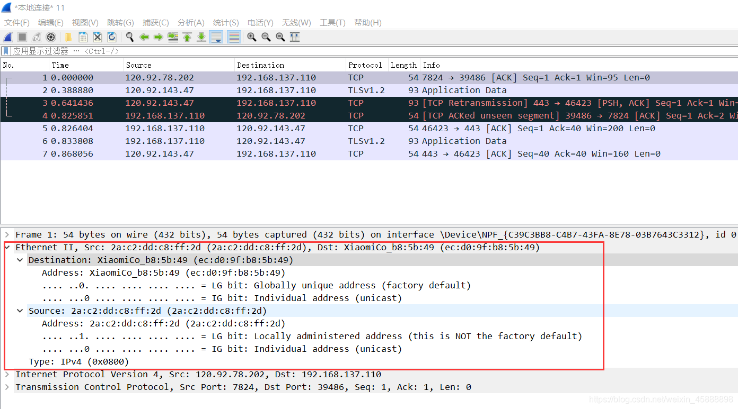This screenshot has width=738, height=409.
Task: Zoom in the main window text
Action: click(x=252, y=37)
